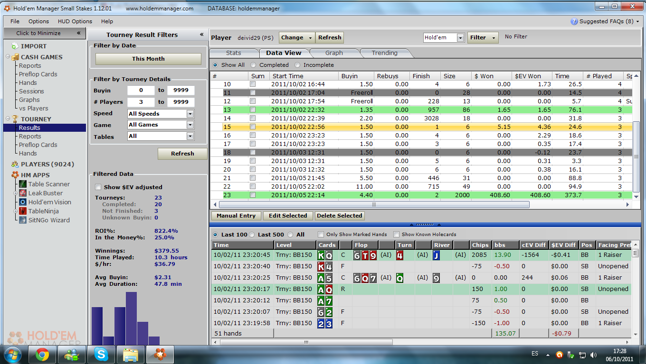Screen dimensions: 646x364
Task: Click the volume speaker tray icon
Action: (593, 355)
